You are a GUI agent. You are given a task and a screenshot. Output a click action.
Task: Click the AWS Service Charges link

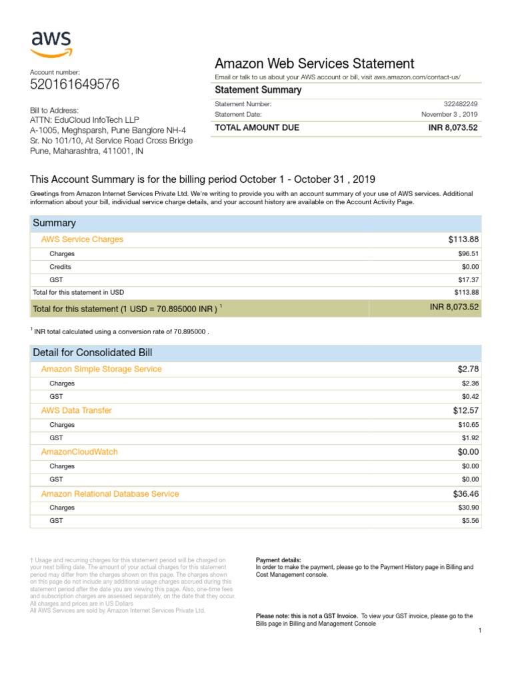(x=82, y=239)
